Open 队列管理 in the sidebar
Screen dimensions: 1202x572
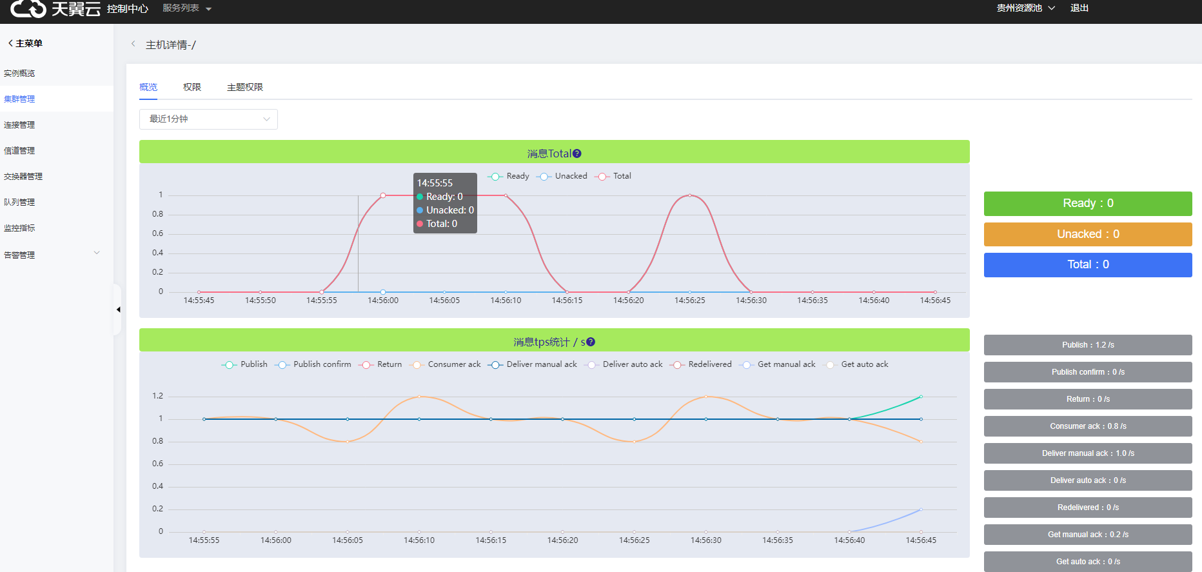(19, 202)
